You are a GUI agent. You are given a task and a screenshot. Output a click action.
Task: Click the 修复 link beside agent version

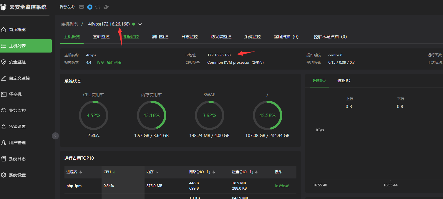click(x=101, y=63)
